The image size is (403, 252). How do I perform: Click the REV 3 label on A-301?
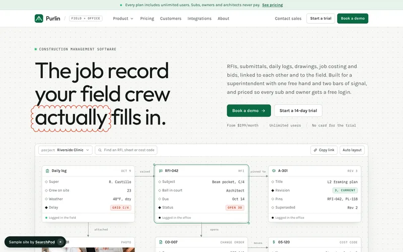pyautogui.click(x=352, y=171)
